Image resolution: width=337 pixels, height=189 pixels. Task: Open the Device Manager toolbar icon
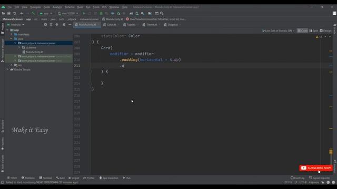pyautogui.click(x=137, y=13)
